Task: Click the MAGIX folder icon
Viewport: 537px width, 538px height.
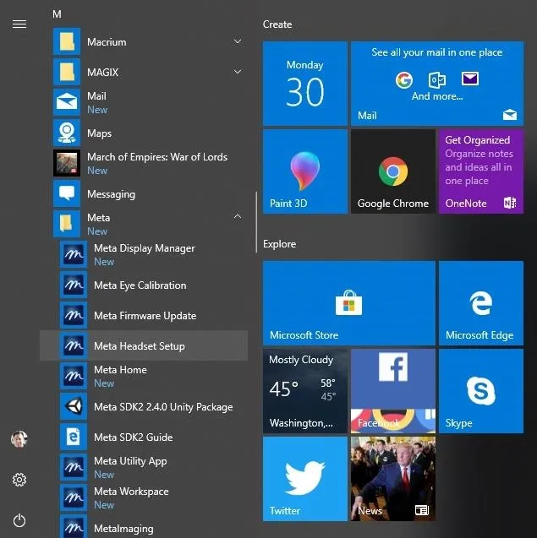Action: pyautogui.click(x=67, y=72)
